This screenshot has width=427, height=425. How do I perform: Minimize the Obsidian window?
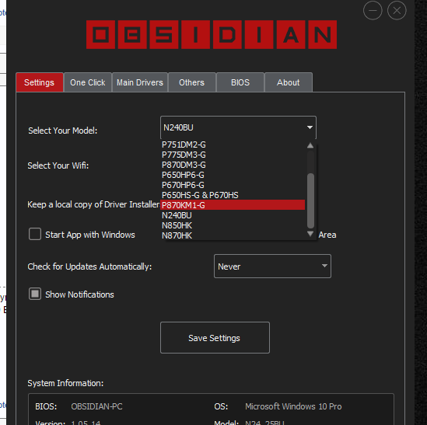[x=373, y=11]
